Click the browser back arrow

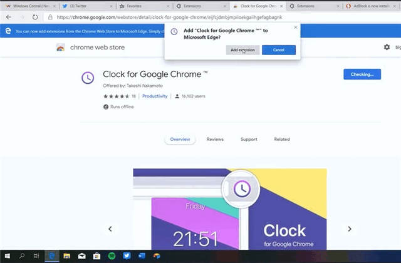tap(8, 17)
